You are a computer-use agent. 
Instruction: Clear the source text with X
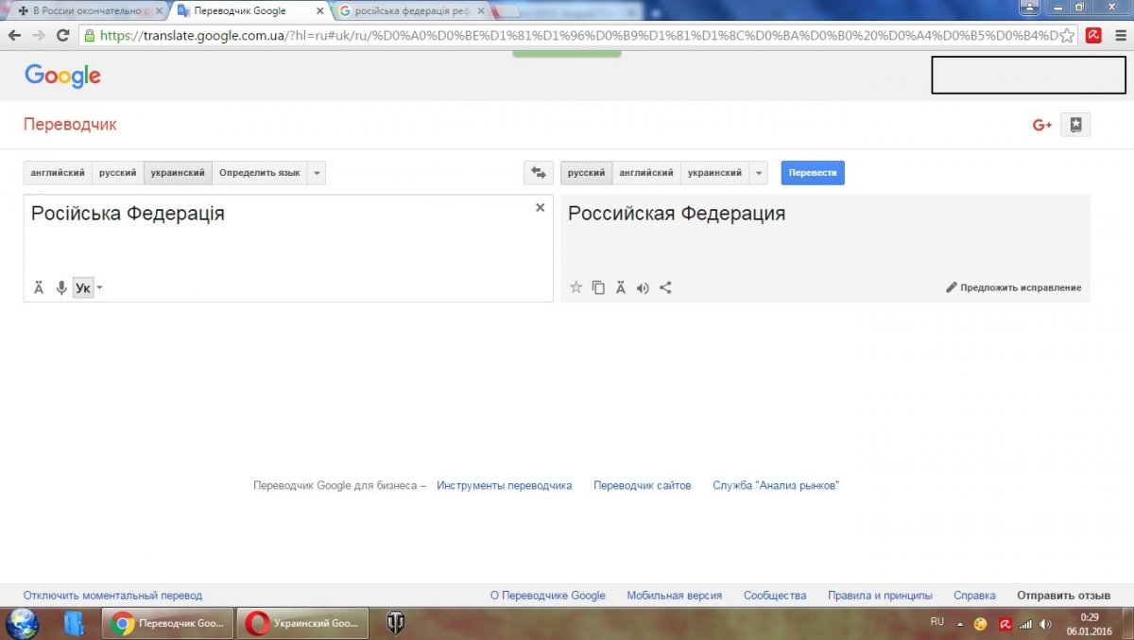tap(541, 208)
